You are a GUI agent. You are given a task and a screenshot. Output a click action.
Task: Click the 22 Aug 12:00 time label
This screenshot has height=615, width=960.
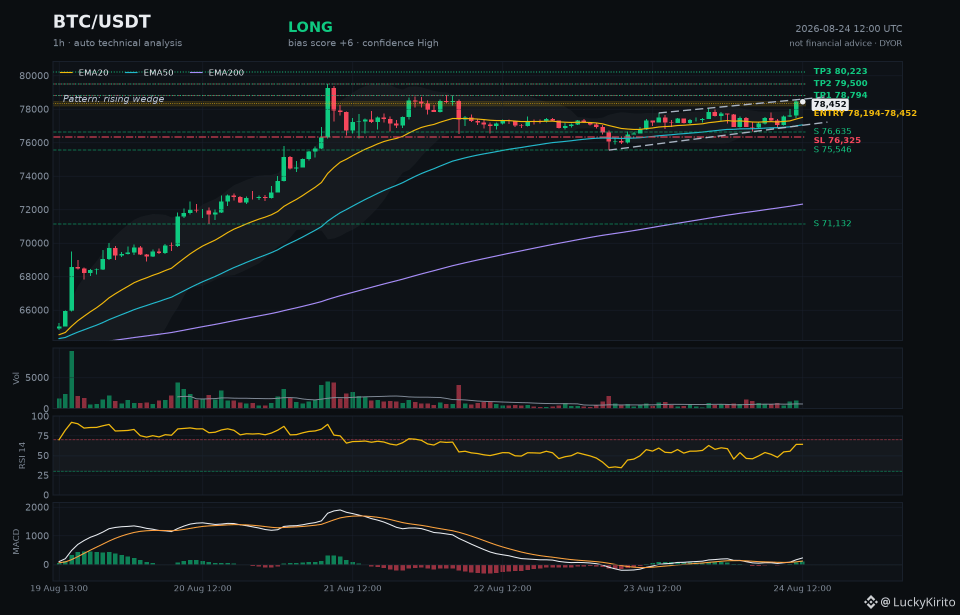pyautogui.click(x=502, y=588)
